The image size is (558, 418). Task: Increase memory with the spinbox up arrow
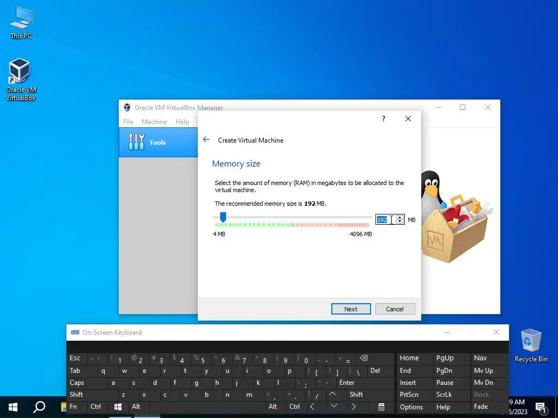tap(400, 218)
